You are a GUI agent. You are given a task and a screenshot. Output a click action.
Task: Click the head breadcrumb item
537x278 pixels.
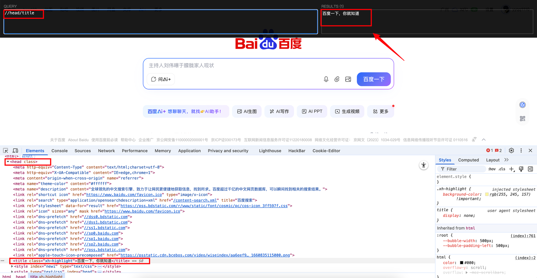pyautogui.click(x=20, y=277)
